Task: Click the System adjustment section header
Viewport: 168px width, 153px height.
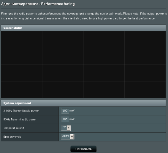Action: click(x=83, y=103)
